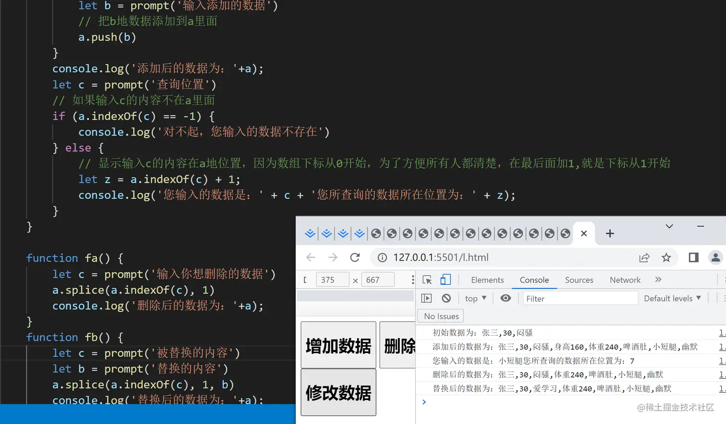Click the comment '// 把b地数据添加到a里面'
Screen dimensions: 726x424
pos(148,21)
